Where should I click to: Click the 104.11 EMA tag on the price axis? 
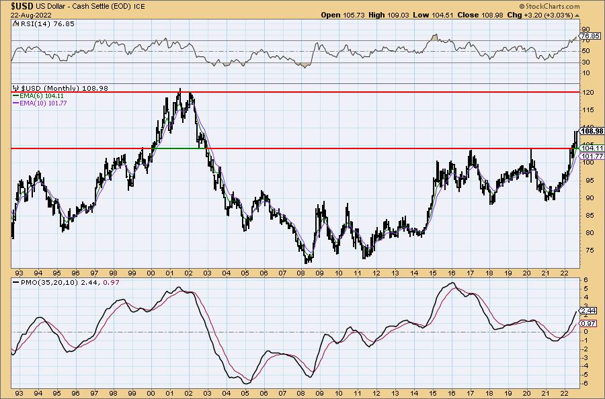pyautogui.click(x=592, y=148)
